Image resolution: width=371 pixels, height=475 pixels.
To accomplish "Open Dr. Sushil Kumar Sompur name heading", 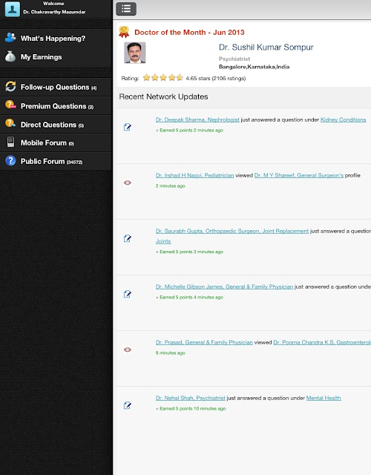I will click(266, 47).
